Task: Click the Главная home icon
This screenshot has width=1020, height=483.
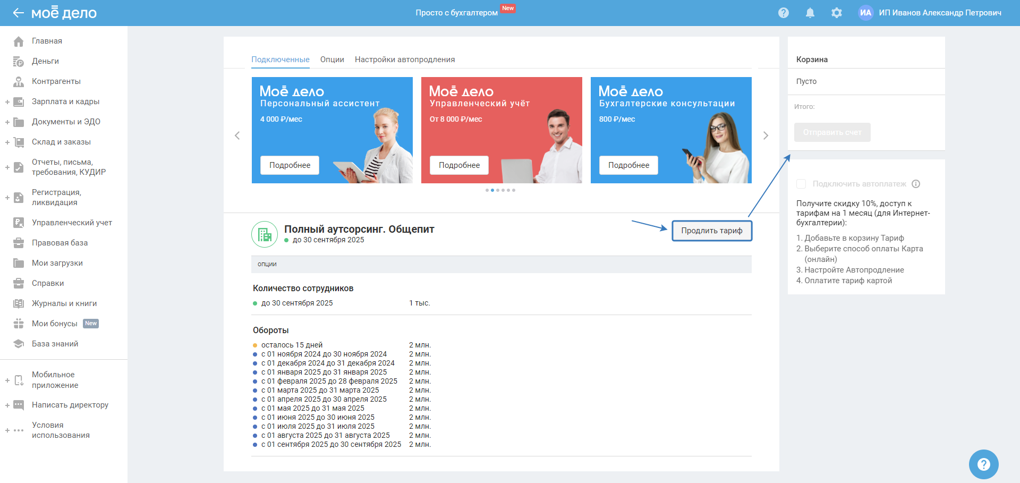Action: tap(19, 41)
